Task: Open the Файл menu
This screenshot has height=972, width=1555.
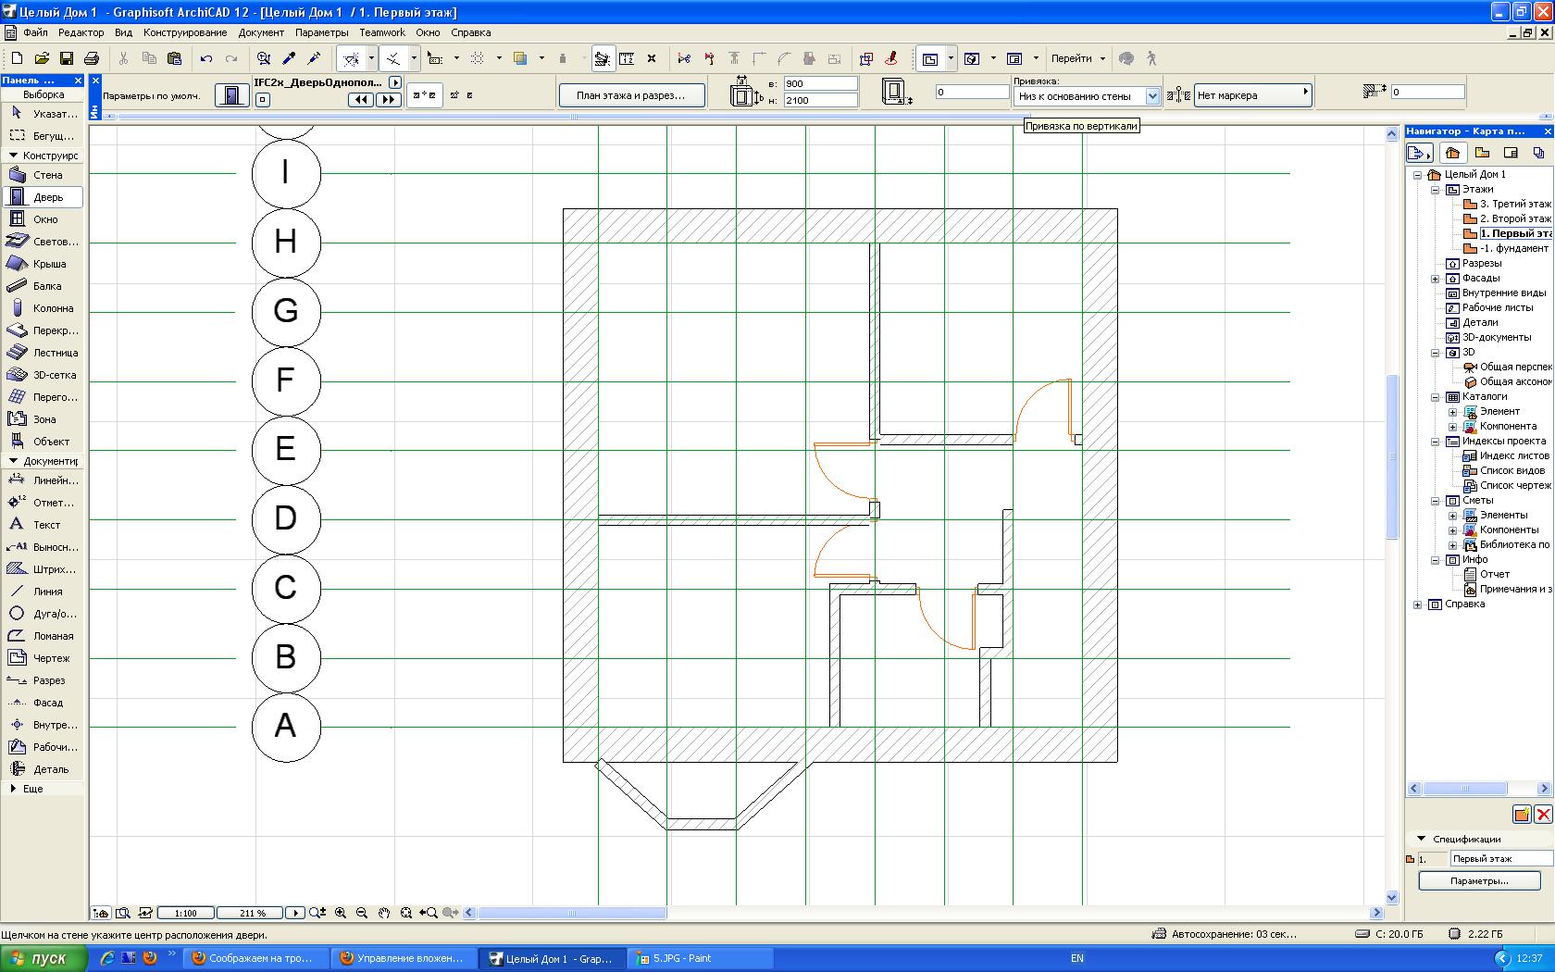Action: click(35, 32)
